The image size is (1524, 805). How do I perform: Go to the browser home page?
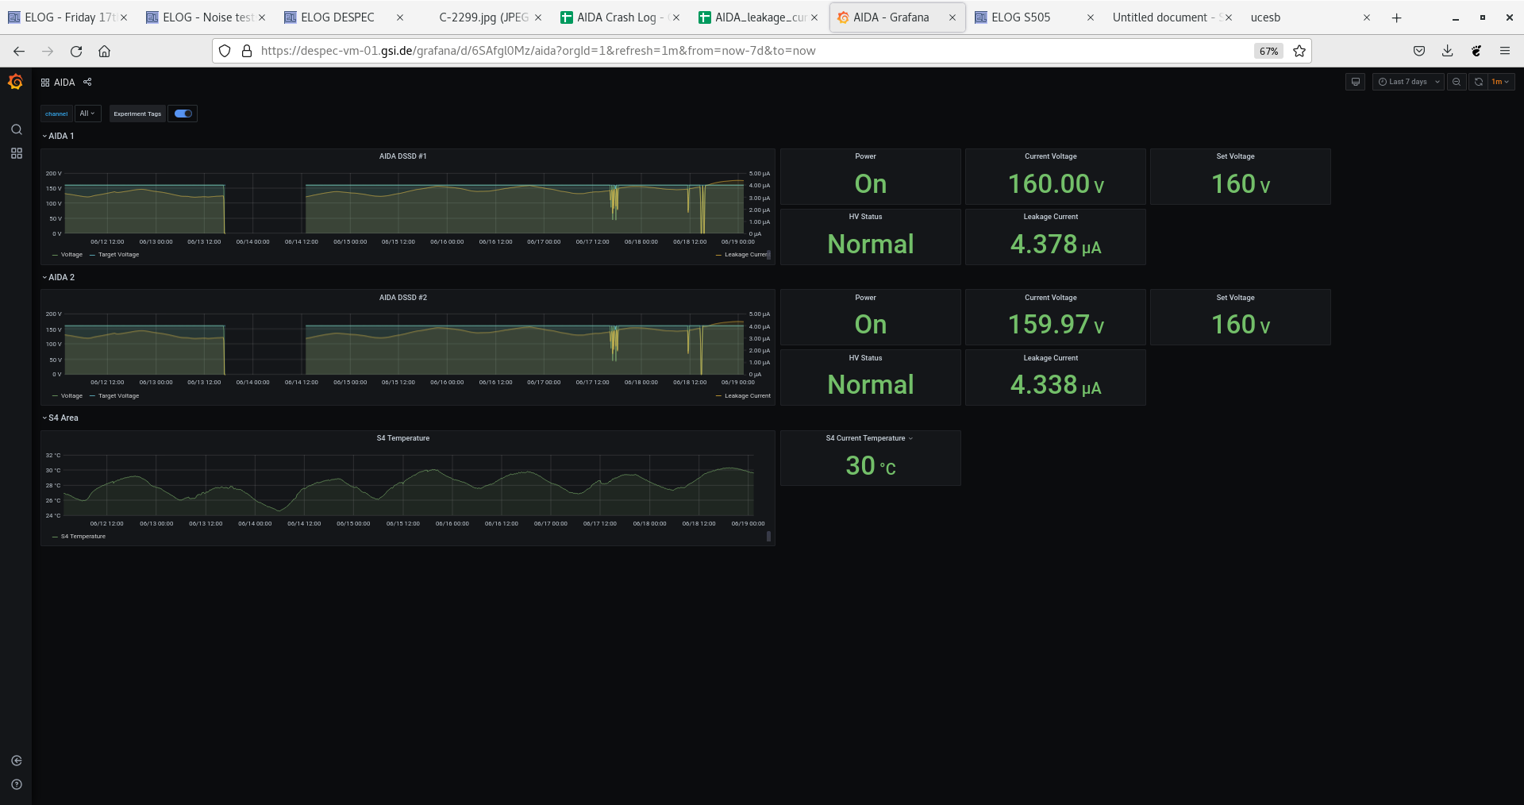104,51
